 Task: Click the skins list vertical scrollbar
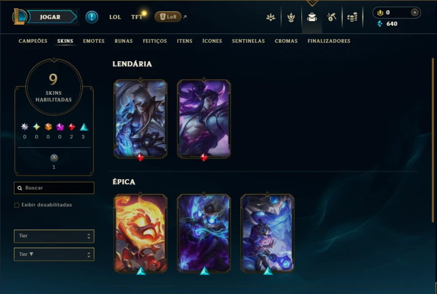[433, 140]
